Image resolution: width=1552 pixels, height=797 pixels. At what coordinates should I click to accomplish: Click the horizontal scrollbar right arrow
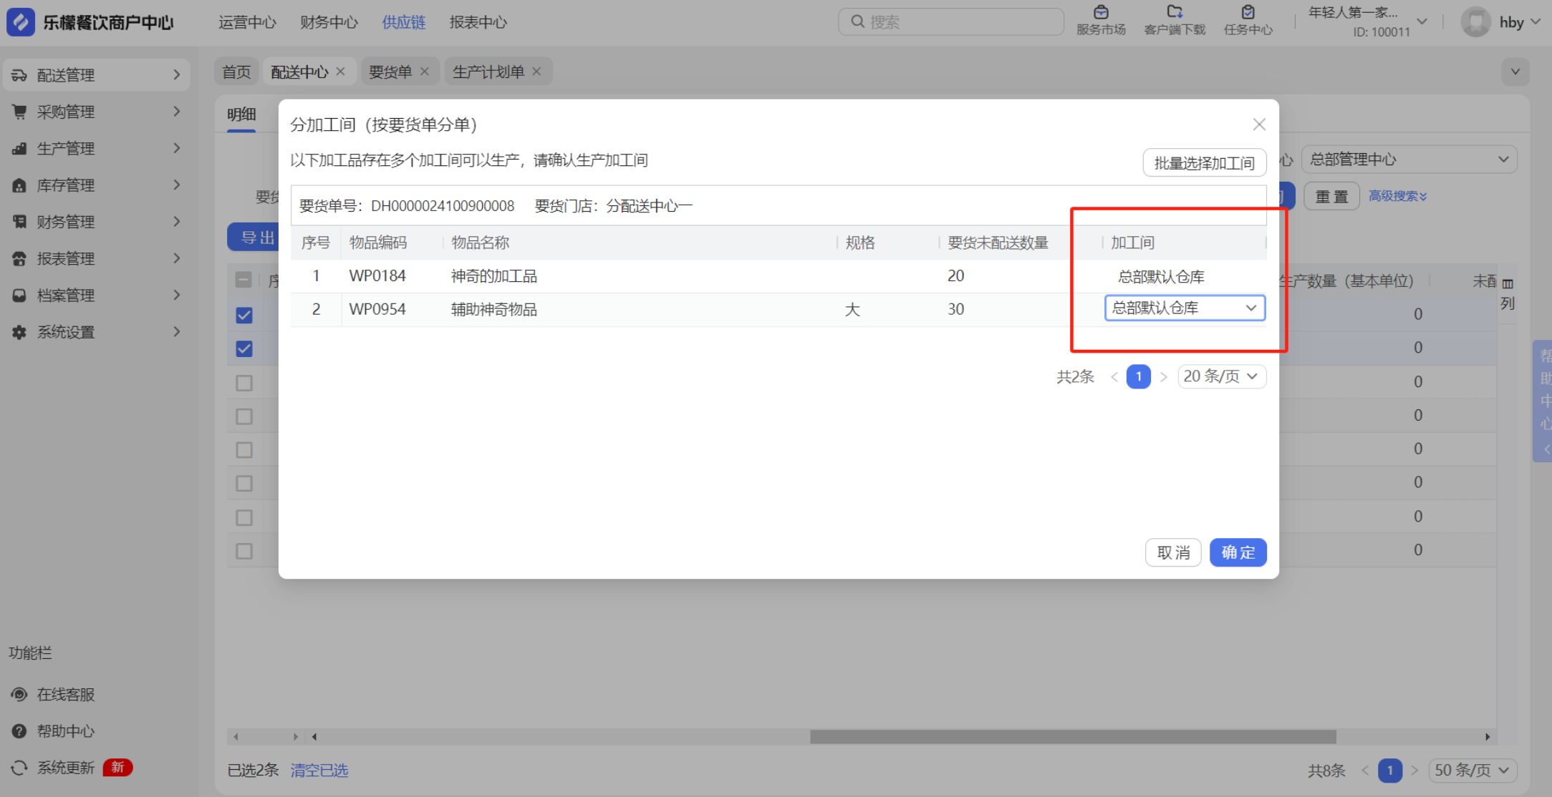coord(1488,736)
